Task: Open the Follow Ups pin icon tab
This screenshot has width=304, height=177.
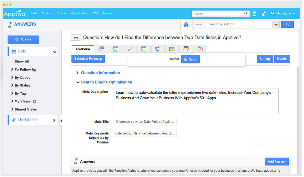Action: coord(130,49)
